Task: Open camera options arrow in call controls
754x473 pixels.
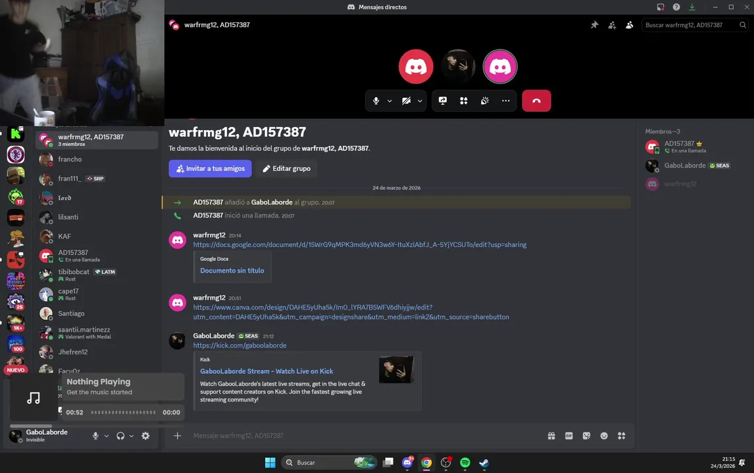Action: [x=420, y=101]
